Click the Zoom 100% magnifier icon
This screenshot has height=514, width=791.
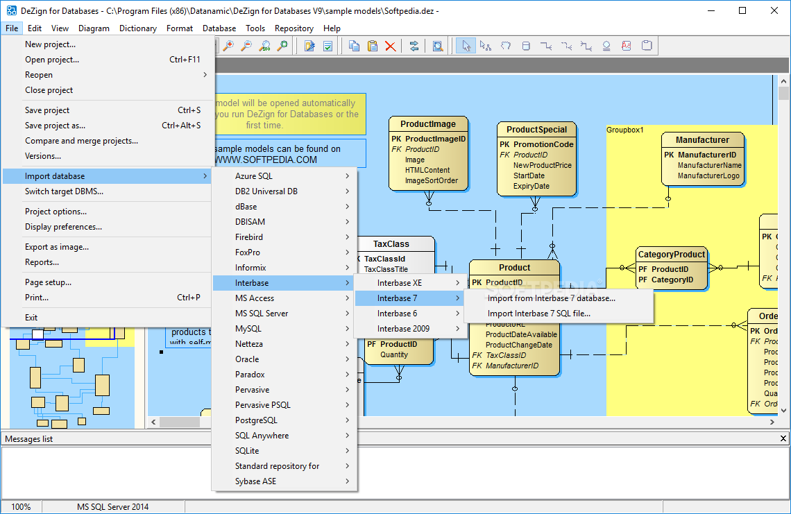coord(265,46)
